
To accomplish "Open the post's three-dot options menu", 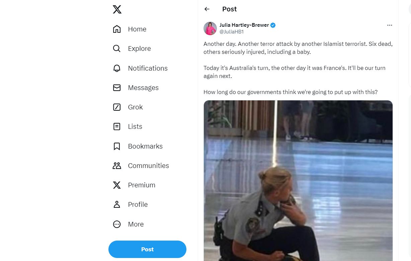I will click(390, 25).
